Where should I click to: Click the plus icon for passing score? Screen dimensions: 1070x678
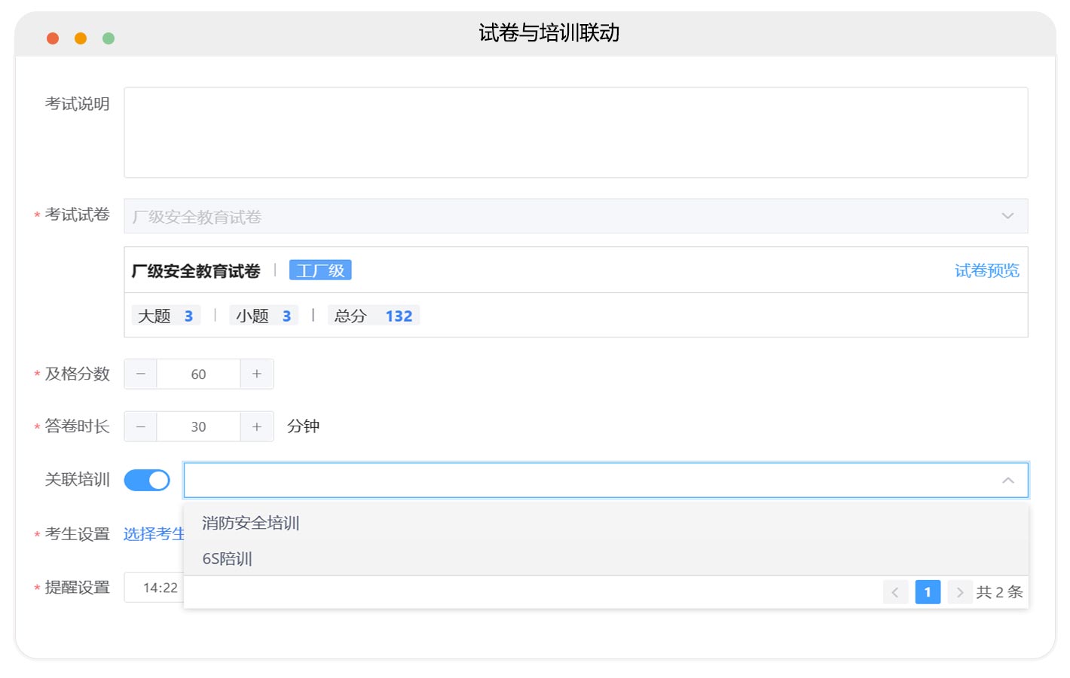click(x=257, y=374)
